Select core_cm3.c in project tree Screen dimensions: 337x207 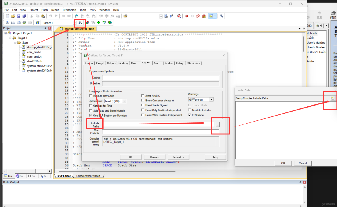point(34,52)
